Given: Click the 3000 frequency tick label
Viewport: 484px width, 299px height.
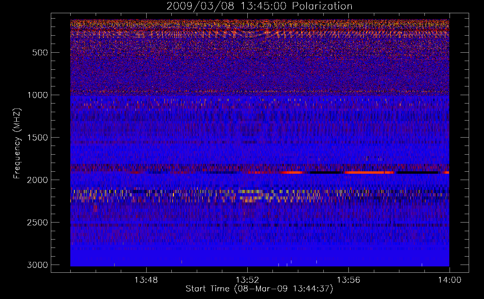Looking at the screenshot, I should tap(38, 265).
